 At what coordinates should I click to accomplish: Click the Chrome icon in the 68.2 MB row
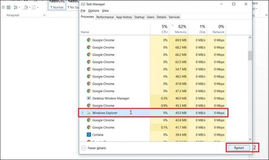pyautogui.click(x=89, y=47)
